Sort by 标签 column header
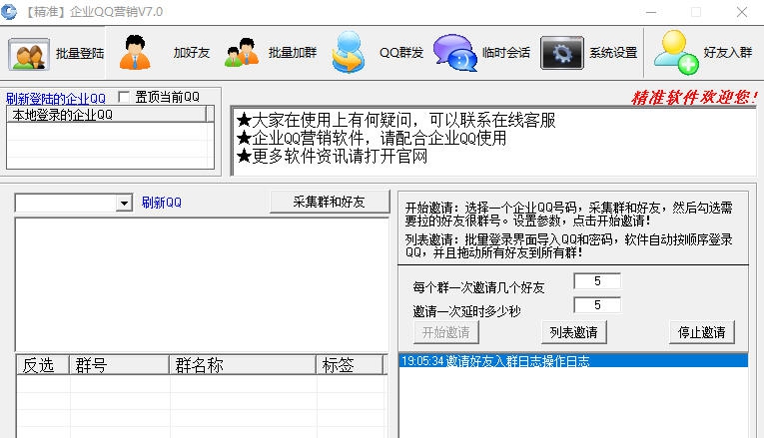This screenshot has height=438, width=764. [x=350, y=365]
